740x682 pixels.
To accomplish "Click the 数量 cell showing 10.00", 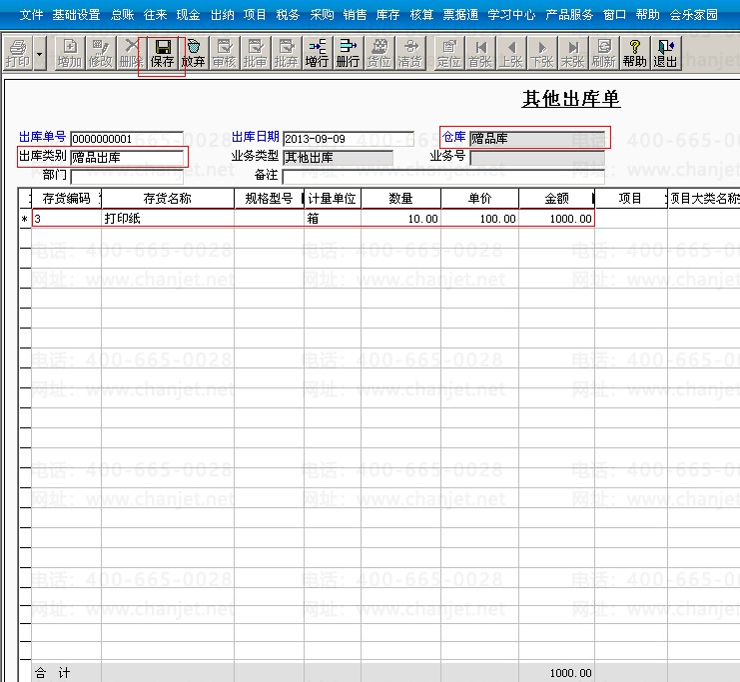I will click(x=400, y=218).
